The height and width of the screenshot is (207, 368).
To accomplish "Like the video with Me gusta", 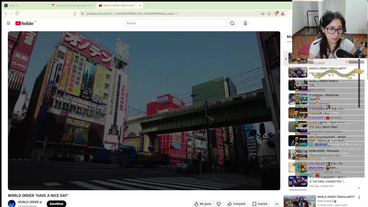I will (203, 204).
